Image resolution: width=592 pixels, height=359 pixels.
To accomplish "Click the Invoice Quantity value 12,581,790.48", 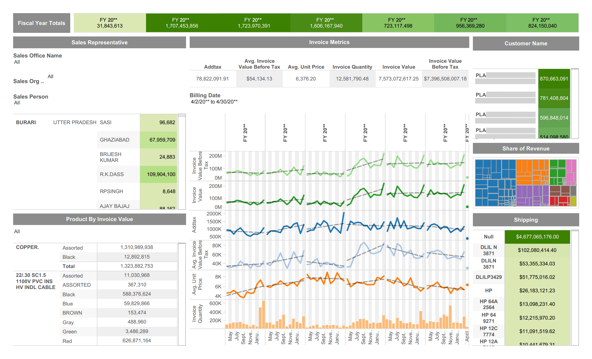I will point(352,79).
